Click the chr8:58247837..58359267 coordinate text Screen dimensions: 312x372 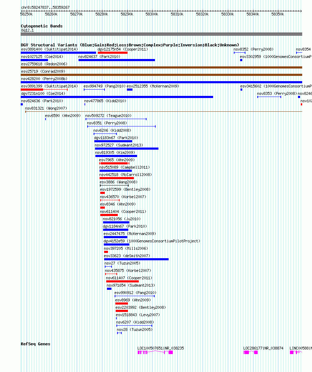(x=45, y=8)
